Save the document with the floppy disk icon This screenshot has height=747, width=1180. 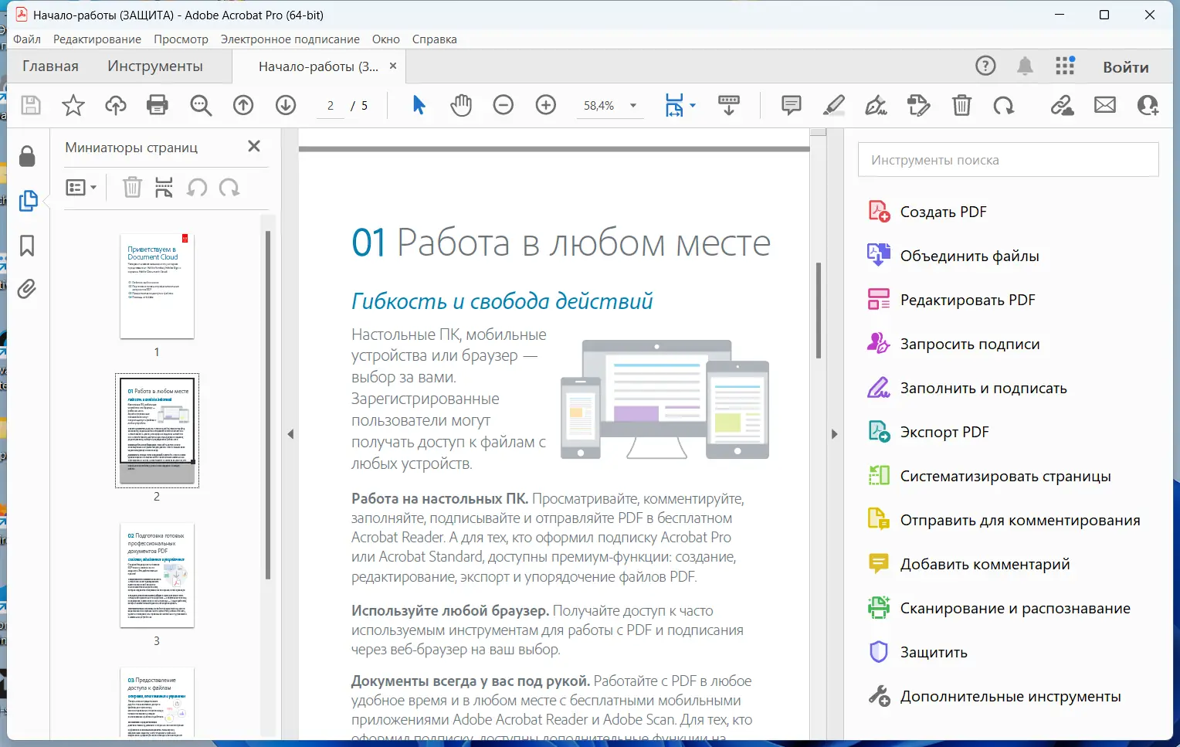pos(31,105)
